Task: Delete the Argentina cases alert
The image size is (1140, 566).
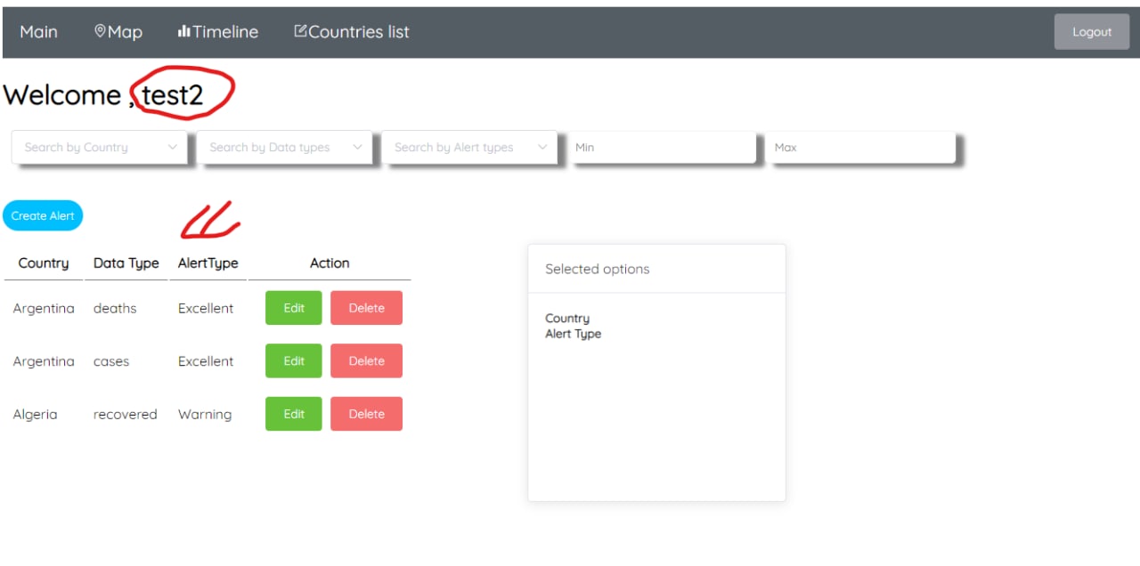Action: 366,361
